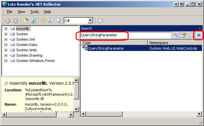Click the Forward navigation arrow
The width and height of the screenshot is (204, 126).
16,21
